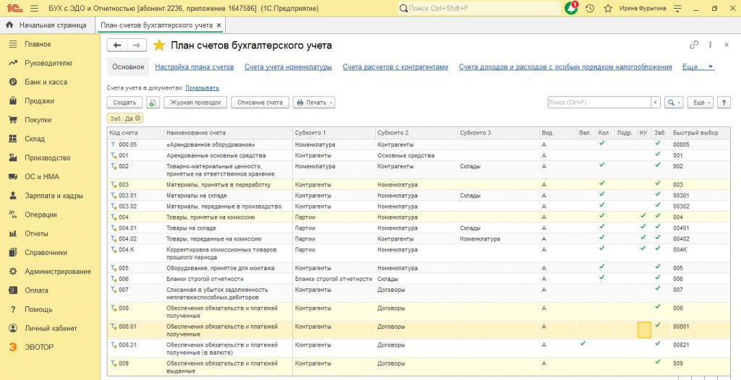Sort by Код счета column header
Image resolution: width=741 pixels, height=380 pixels.
click(x=135, y=133)
